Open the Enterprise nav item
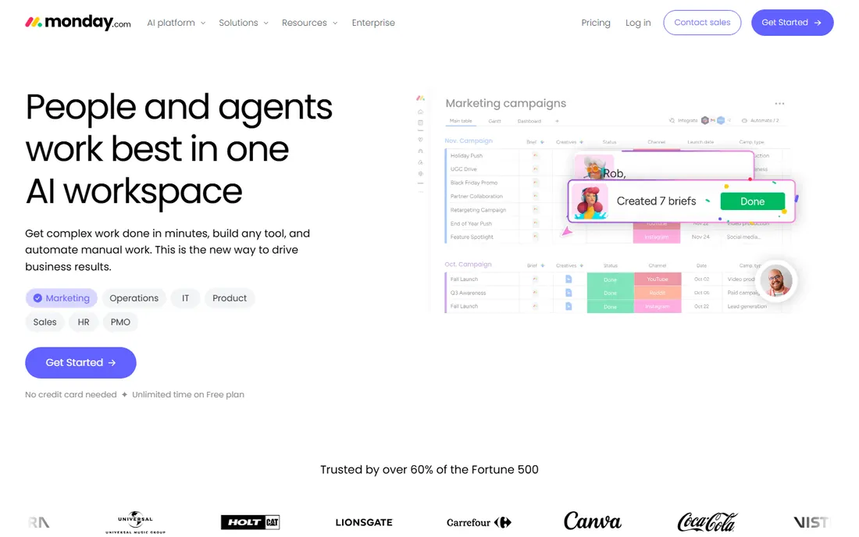Image resolution: width=859 pixels, height=537 pixels. tap(373, 23)
